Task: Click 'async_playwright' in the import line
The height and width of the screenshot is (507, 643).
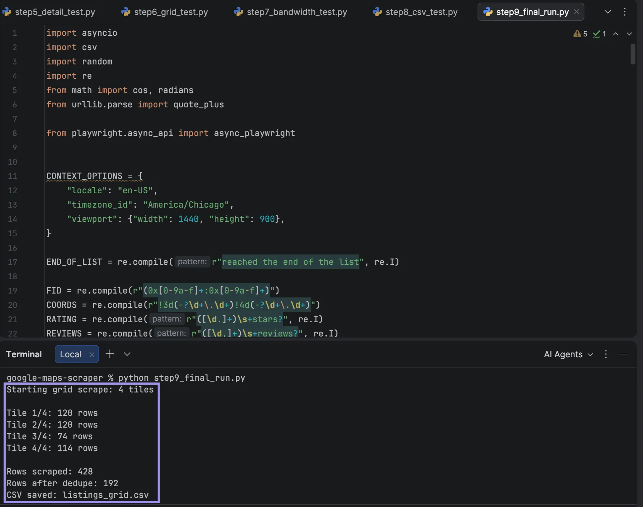Action: point(254,133)
